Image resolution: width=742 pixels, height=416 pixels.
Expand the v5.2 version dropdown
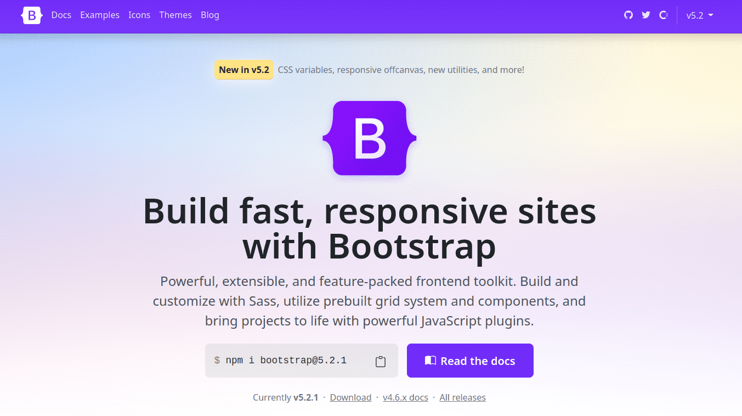point(700,15)
